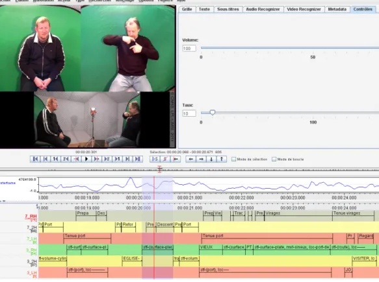
Task: Select the 7_RH tier label
Action: (x=31, y=217)
